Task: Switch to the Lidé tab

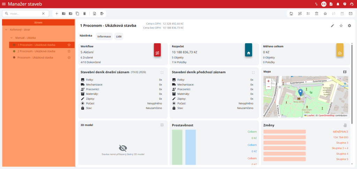Action: 119,36
